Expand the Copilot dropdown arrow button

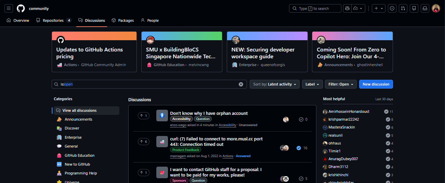(x=359, y=9)
